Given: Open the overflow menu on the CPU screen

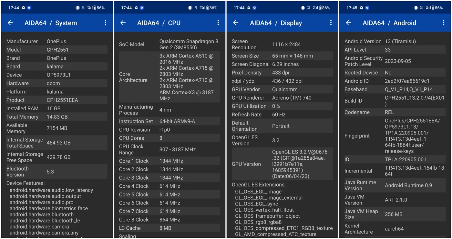Looking at the screenshot, I should (218, 23).
